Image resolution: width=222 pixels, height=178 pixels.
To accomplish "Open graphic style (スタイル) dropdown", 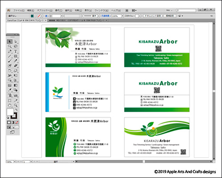I will (x=140, y=16).
